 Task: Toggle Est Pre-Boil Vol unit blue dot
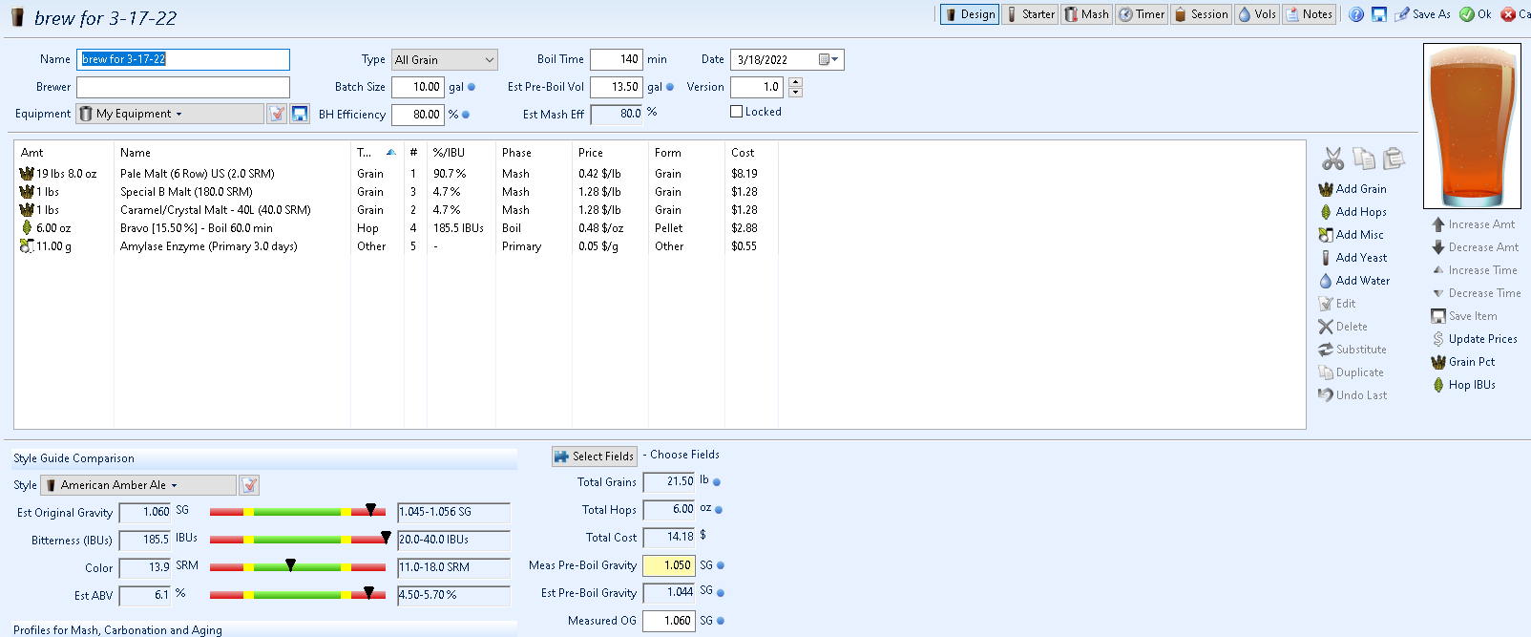coord(670,87)
